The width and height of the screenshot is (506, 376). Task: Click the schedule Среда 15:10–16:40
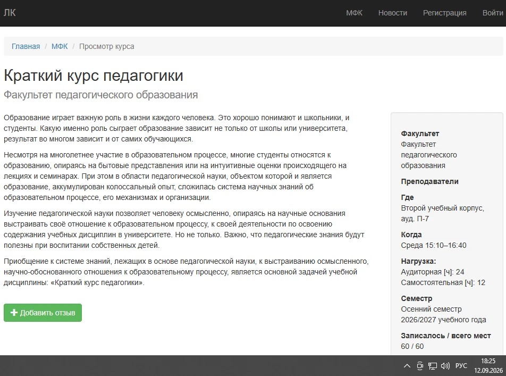pyautogui.click(x=434, y=246)
